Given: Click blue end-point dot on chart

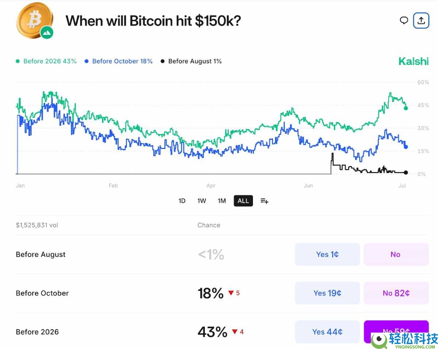Looking at the screenshot, I should [x=406, y=147].
